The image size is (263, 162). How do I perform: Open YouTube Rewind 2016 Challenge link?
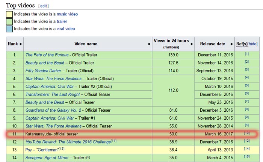tap(68, 142)
